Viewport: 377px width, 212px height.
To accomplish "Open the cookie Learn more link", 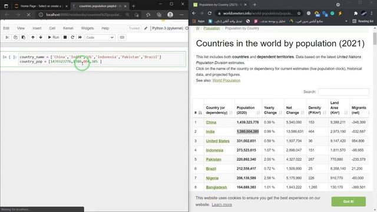I will (221, 204).
